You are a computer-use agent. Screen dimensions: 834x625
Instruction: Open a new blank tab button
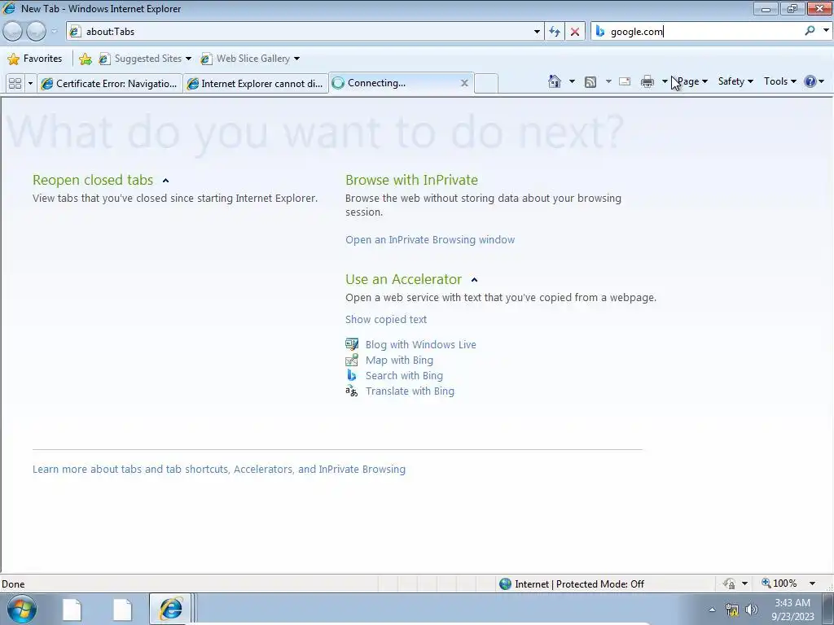click(x=485, y=84)
